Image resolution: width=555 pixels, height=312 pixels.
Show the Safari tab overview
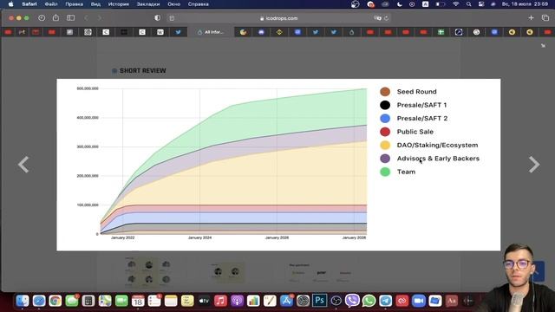click(x=545, y=17)
